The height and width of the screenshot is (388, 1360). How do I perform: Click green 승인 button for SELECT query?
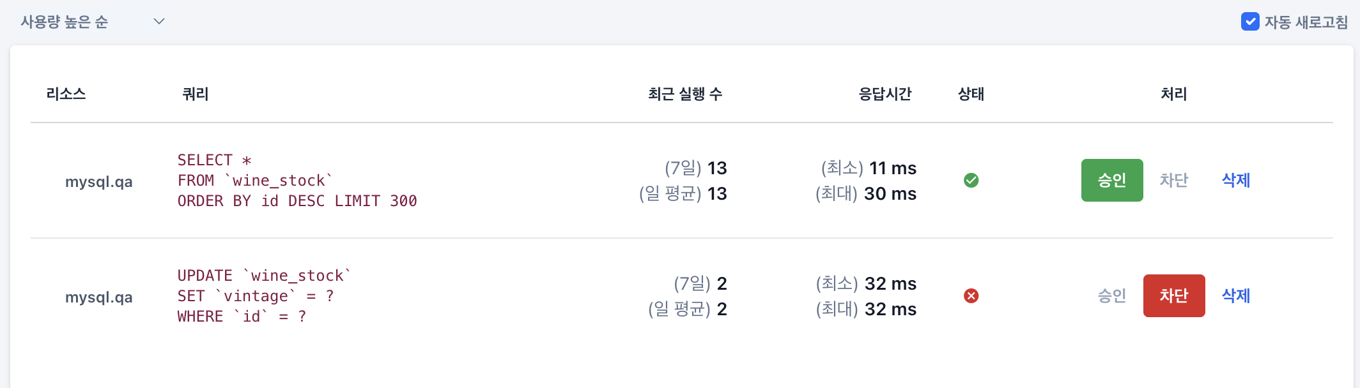coord(1112,181)
